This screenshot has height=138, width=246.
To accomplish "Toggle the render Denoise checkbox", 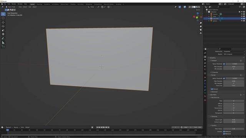I will pyautogui.click(x=212, y=89).
